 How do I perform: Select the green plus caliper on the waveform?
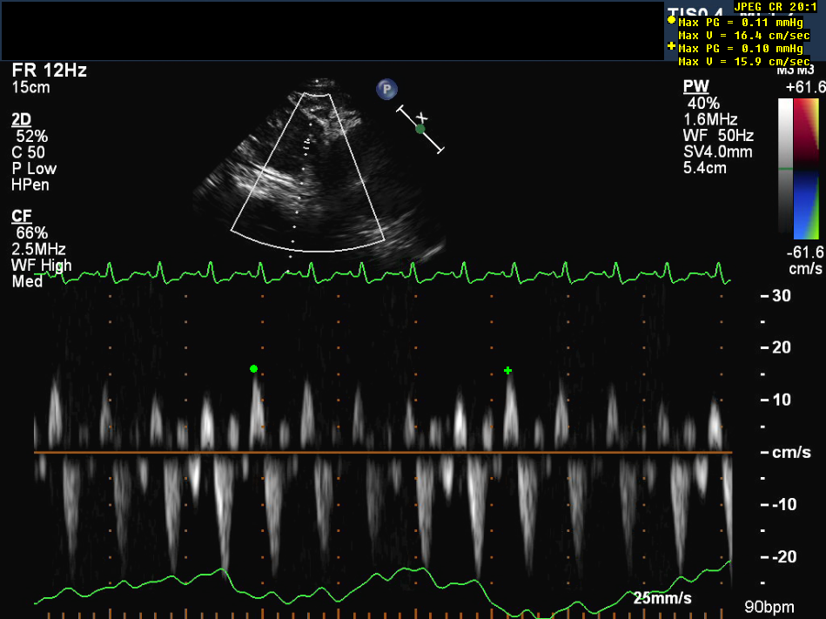507,371
